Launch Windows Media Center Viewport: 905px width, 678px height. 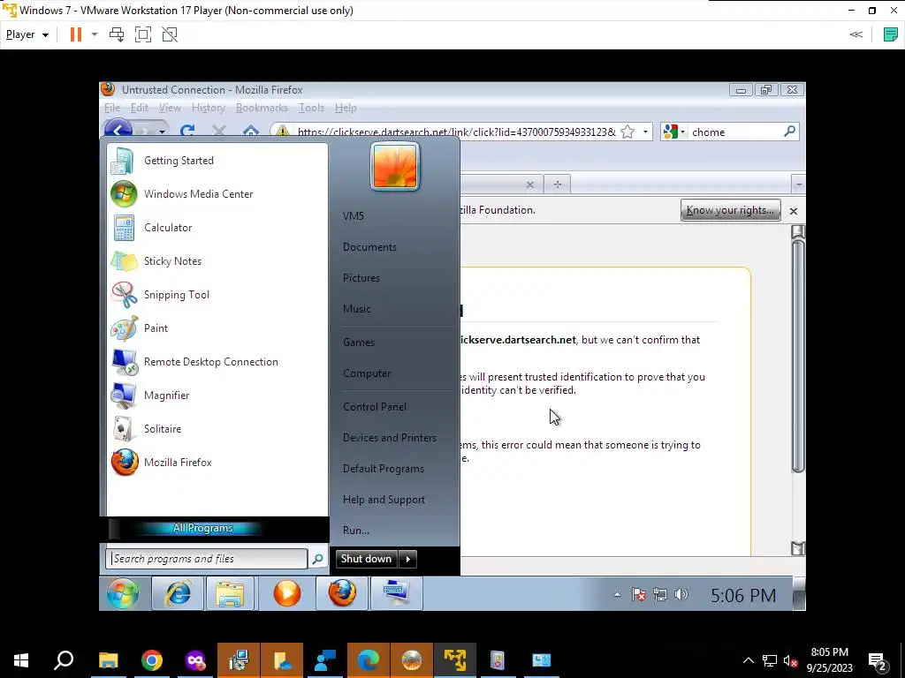tap(217, 193)
